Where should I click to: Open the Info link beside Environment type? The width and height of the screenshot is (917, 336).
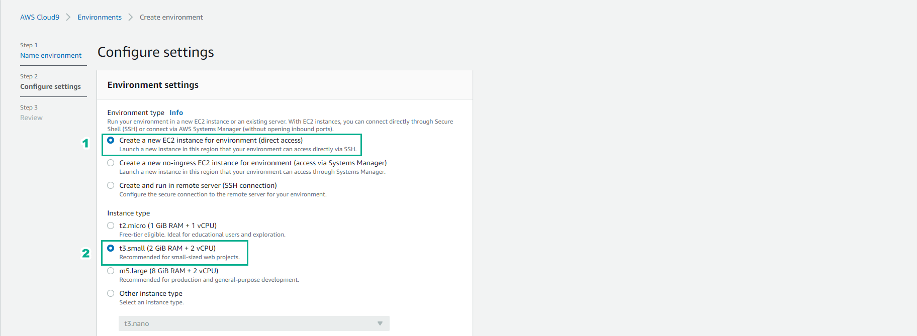pos(176,113)
